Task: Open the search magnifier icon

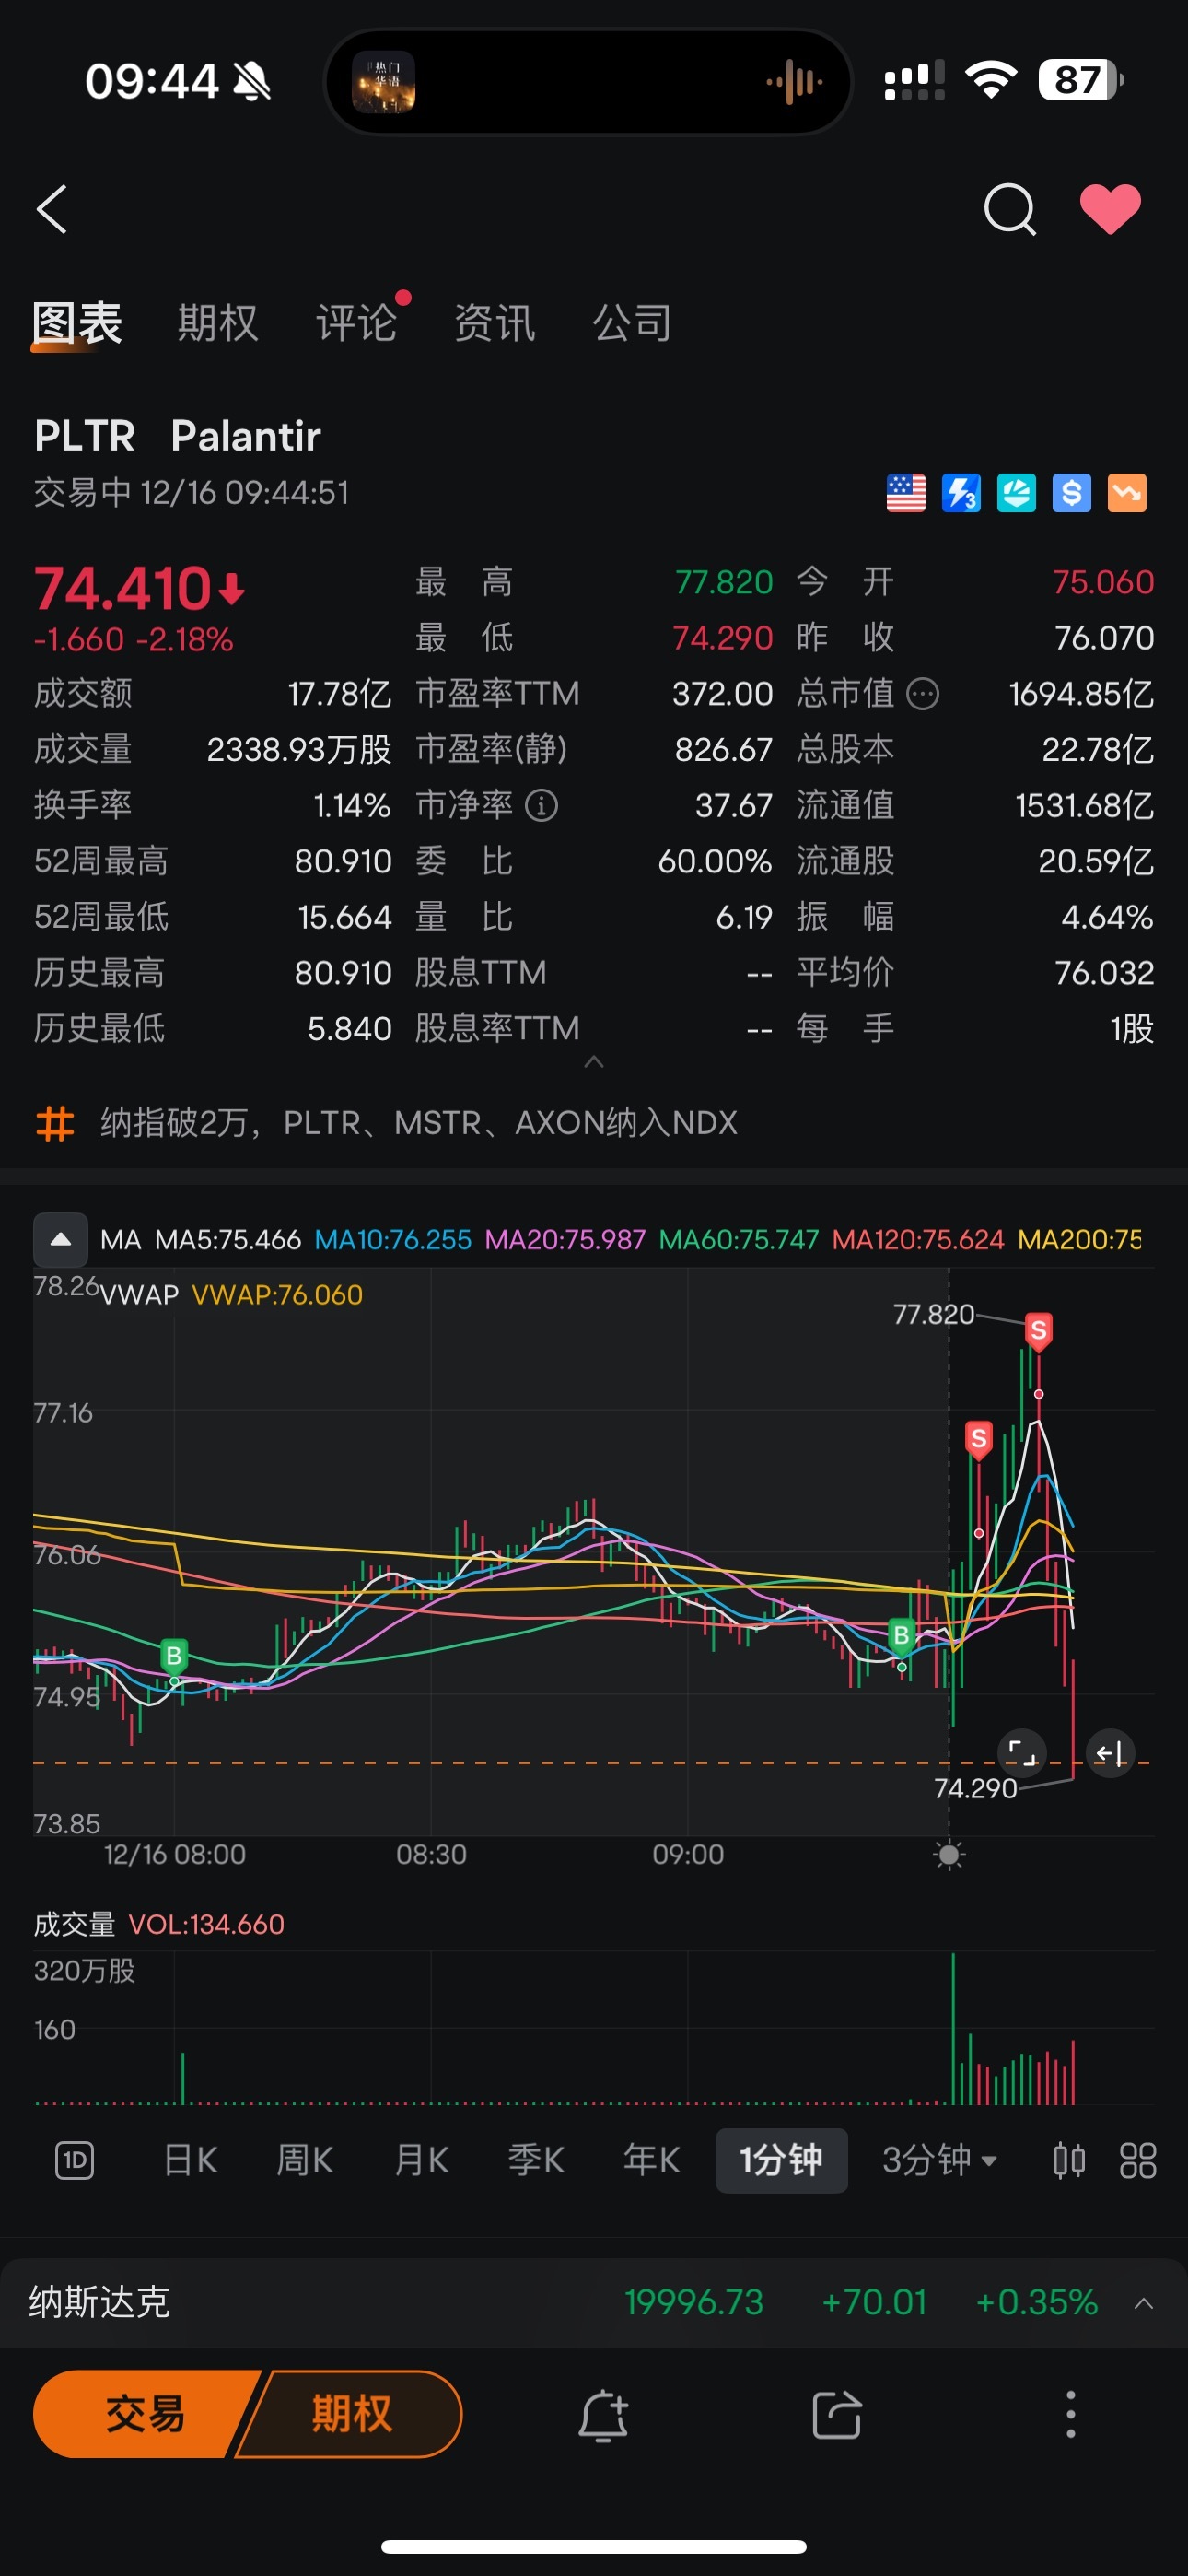Action: 1010,209
